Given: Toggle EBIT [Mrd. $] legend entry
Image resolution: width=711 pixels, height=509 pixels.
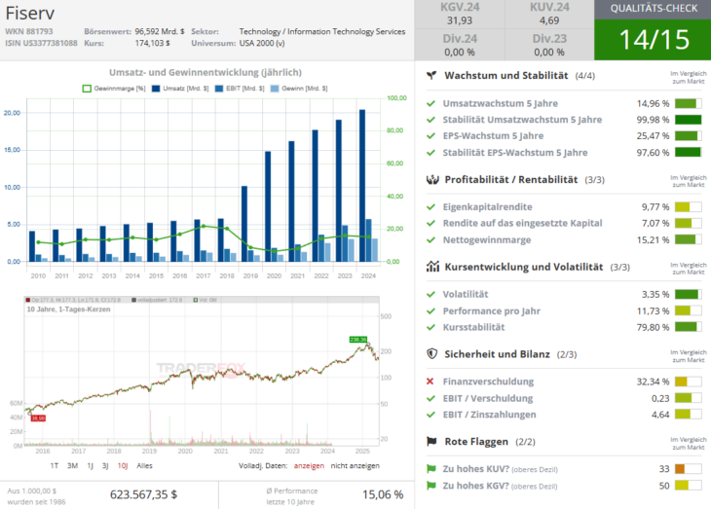Looking at the screenshot, I should click(x=240, y=89).
